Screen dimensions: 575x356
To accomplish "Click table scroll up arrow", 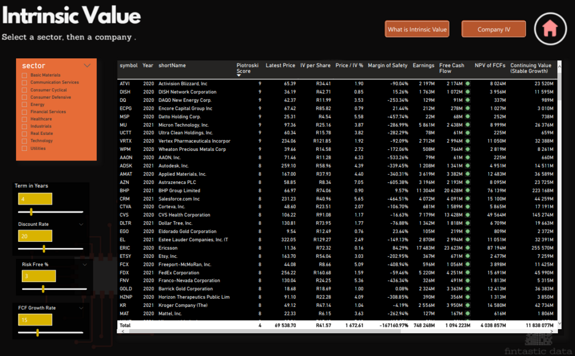I will (x=559, y=66).
